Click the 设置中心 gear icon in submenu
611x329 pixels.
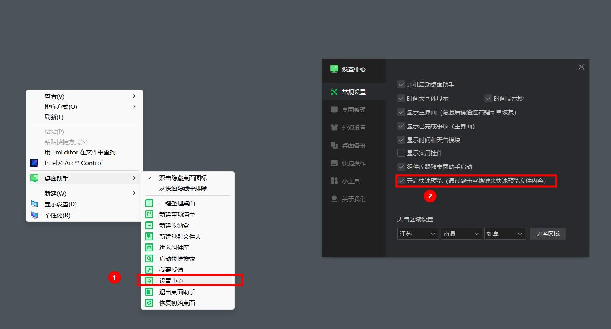149,281
